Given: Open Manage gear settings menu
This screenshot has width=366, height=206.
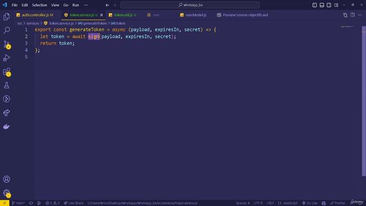Looking at the screenshot, I should click(6, 193).
